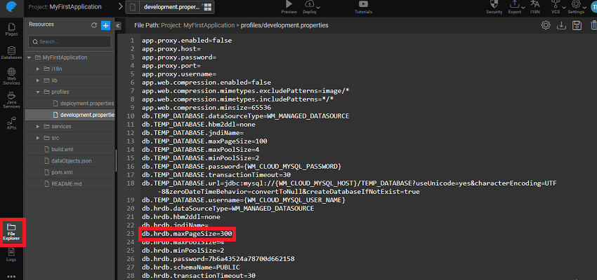Open the Databases section

tap(11, 52)
